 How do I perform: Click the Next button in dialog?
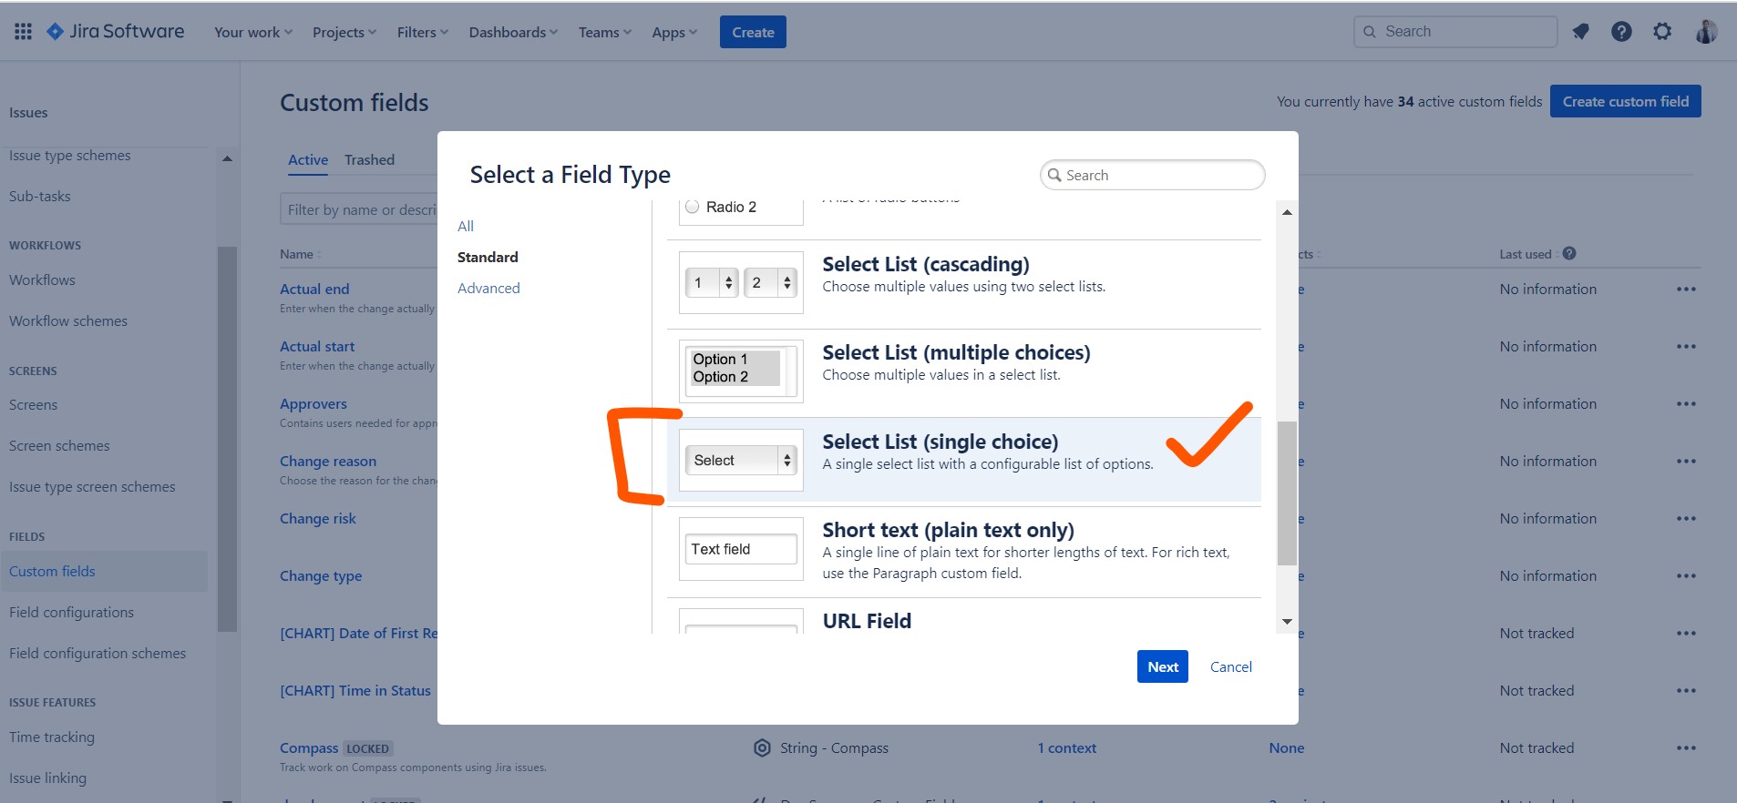pyautogui.click(x=1162, y=667)
